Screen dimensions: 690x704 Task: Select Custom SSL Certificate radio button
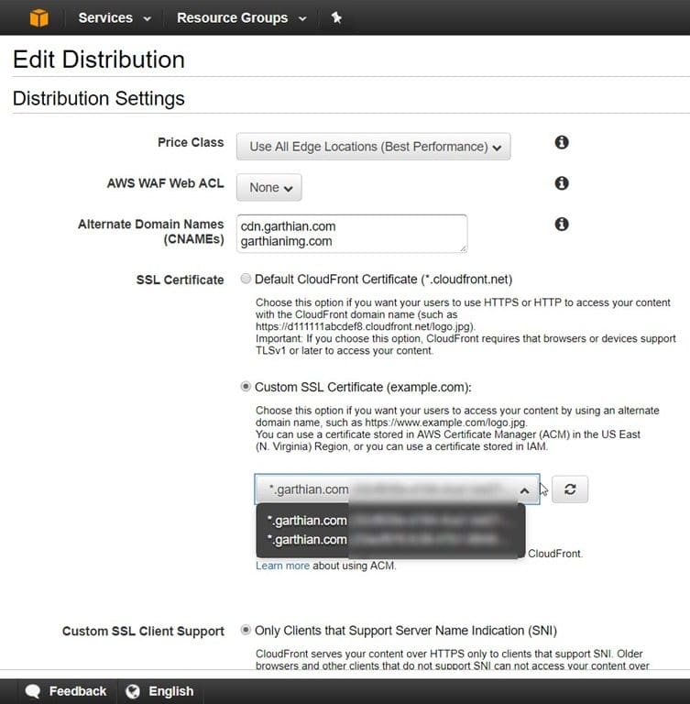click(246, 387)
